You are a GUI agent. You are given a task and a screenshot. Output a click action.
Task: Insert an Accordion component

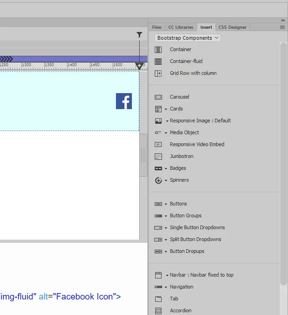click(x=181, y=310)
